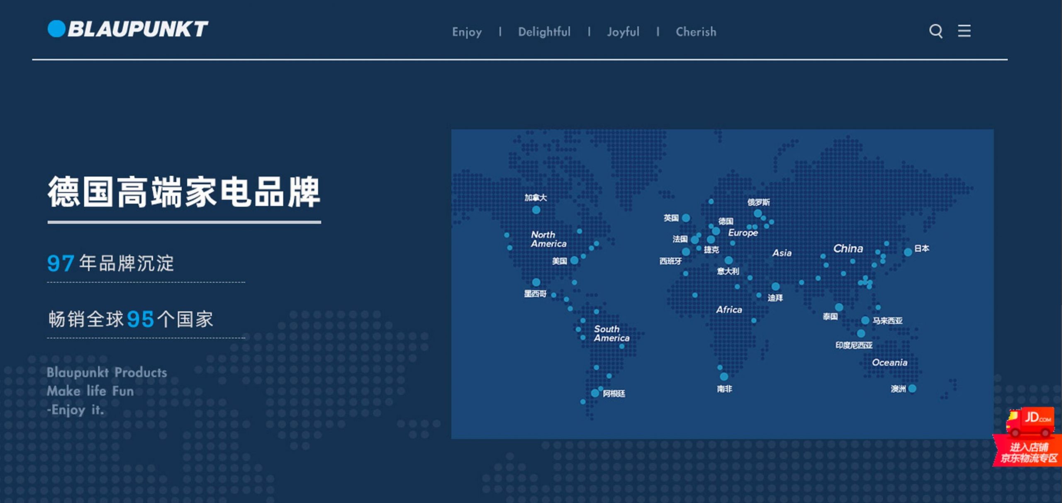Click the 南非 marker dot
The width and height of the screenshot is (1062, 503).
click(724, 377)
